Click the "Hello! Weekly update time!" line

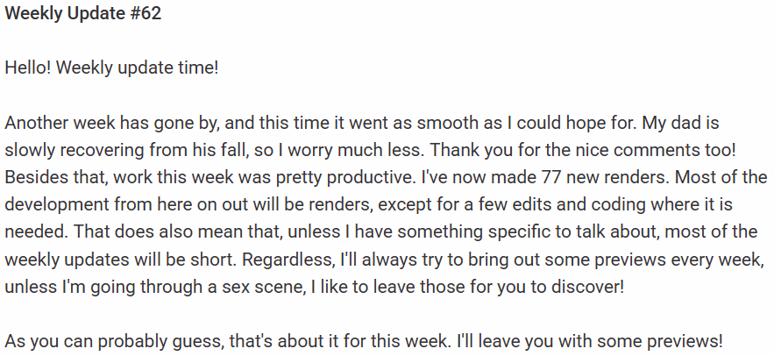[111, 68]
